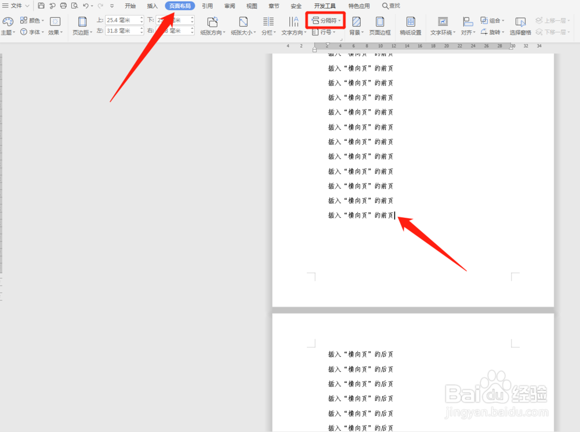Open the 旋转 rotate dropdown
580x432 pixels.
pyautogui.click(x=492, y=32)
